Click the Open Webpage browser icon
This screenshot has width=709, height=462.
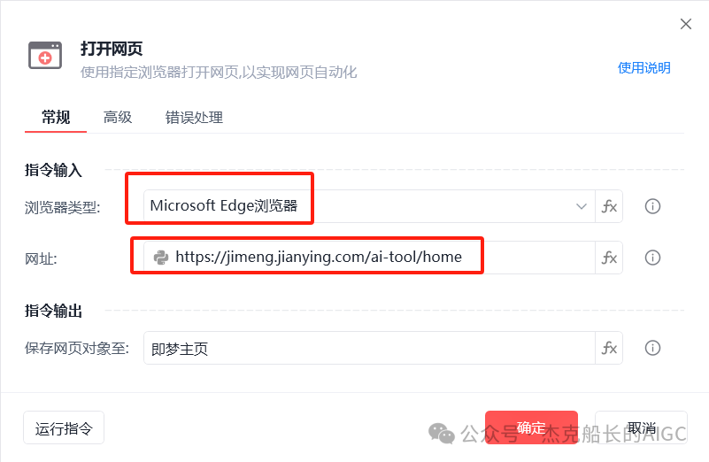(x=45, y=56)
